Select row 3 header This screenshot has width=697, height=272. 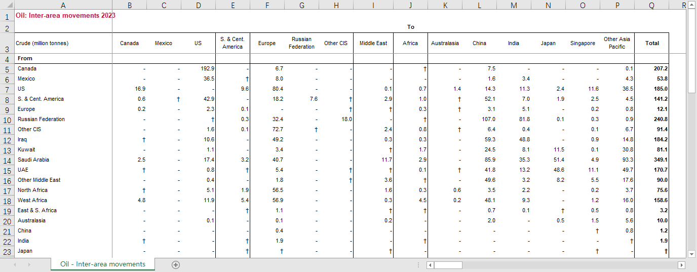click(x=7, y=43)
